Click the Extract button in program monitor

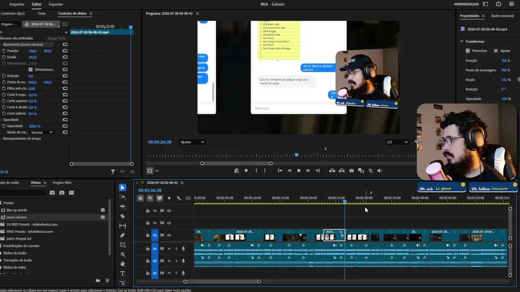[342, 171]
